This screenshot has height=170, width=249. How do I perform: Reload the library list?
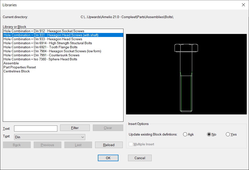click(x=109, y=145)
